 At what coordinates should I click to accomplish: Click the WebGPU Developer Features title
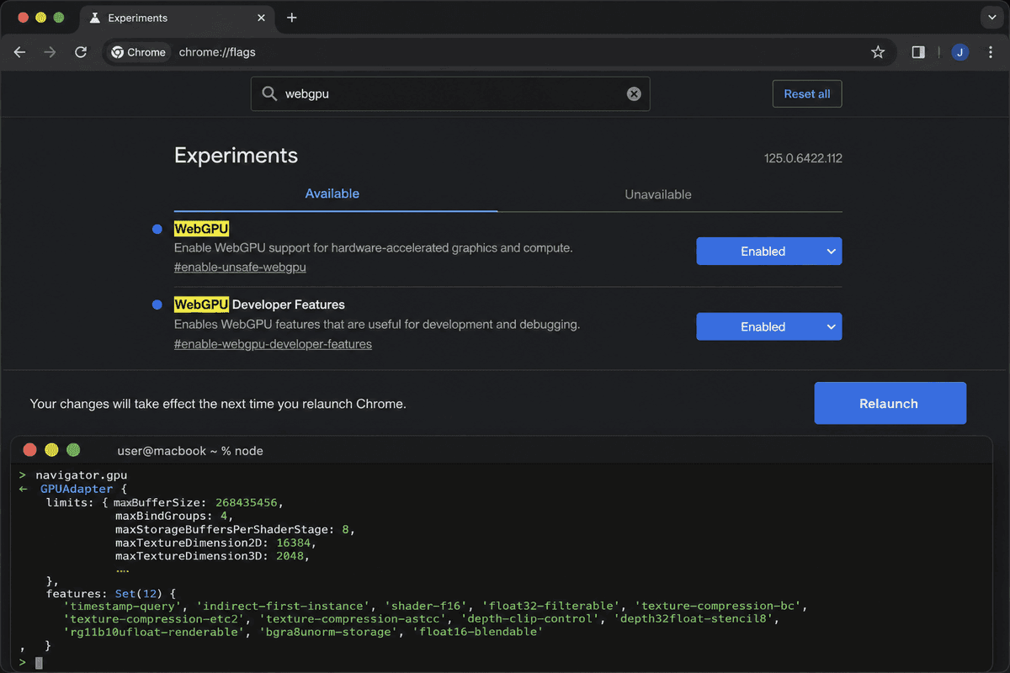point(259,305)
